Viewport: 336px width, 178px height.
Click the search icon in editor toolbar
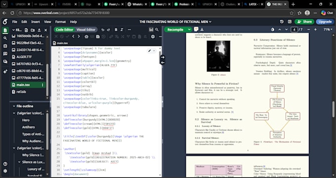pos(157,30)
